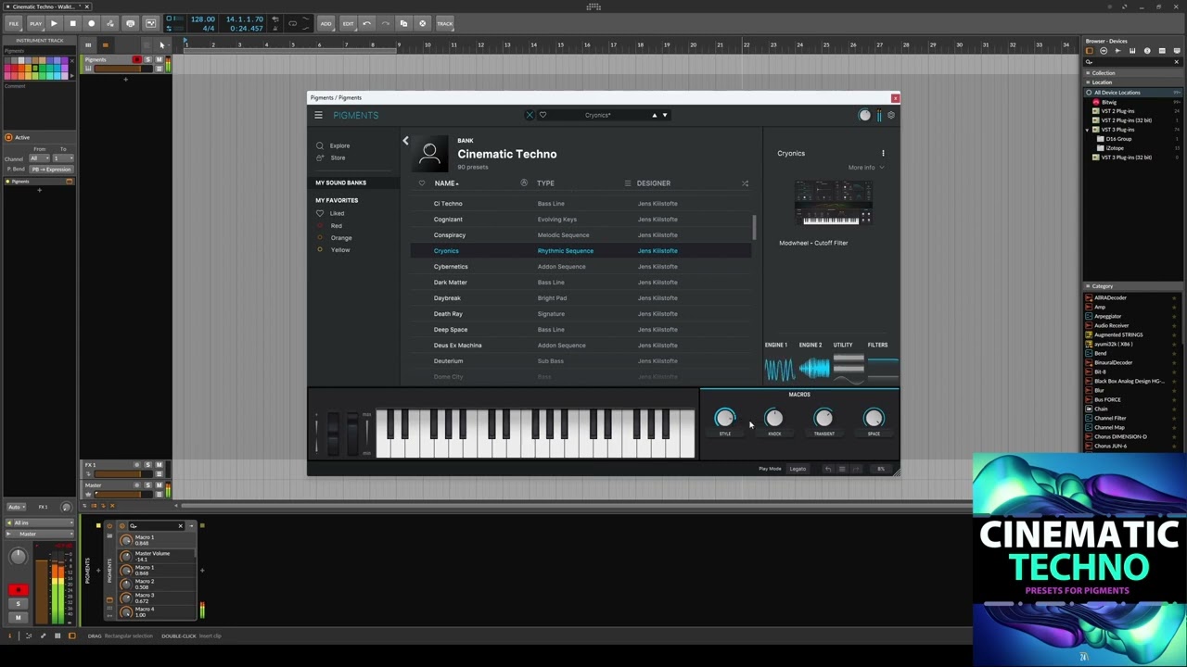Click the SPACE macro knob
Screen dimensions: 1187x667
click(x=874, y=419)
